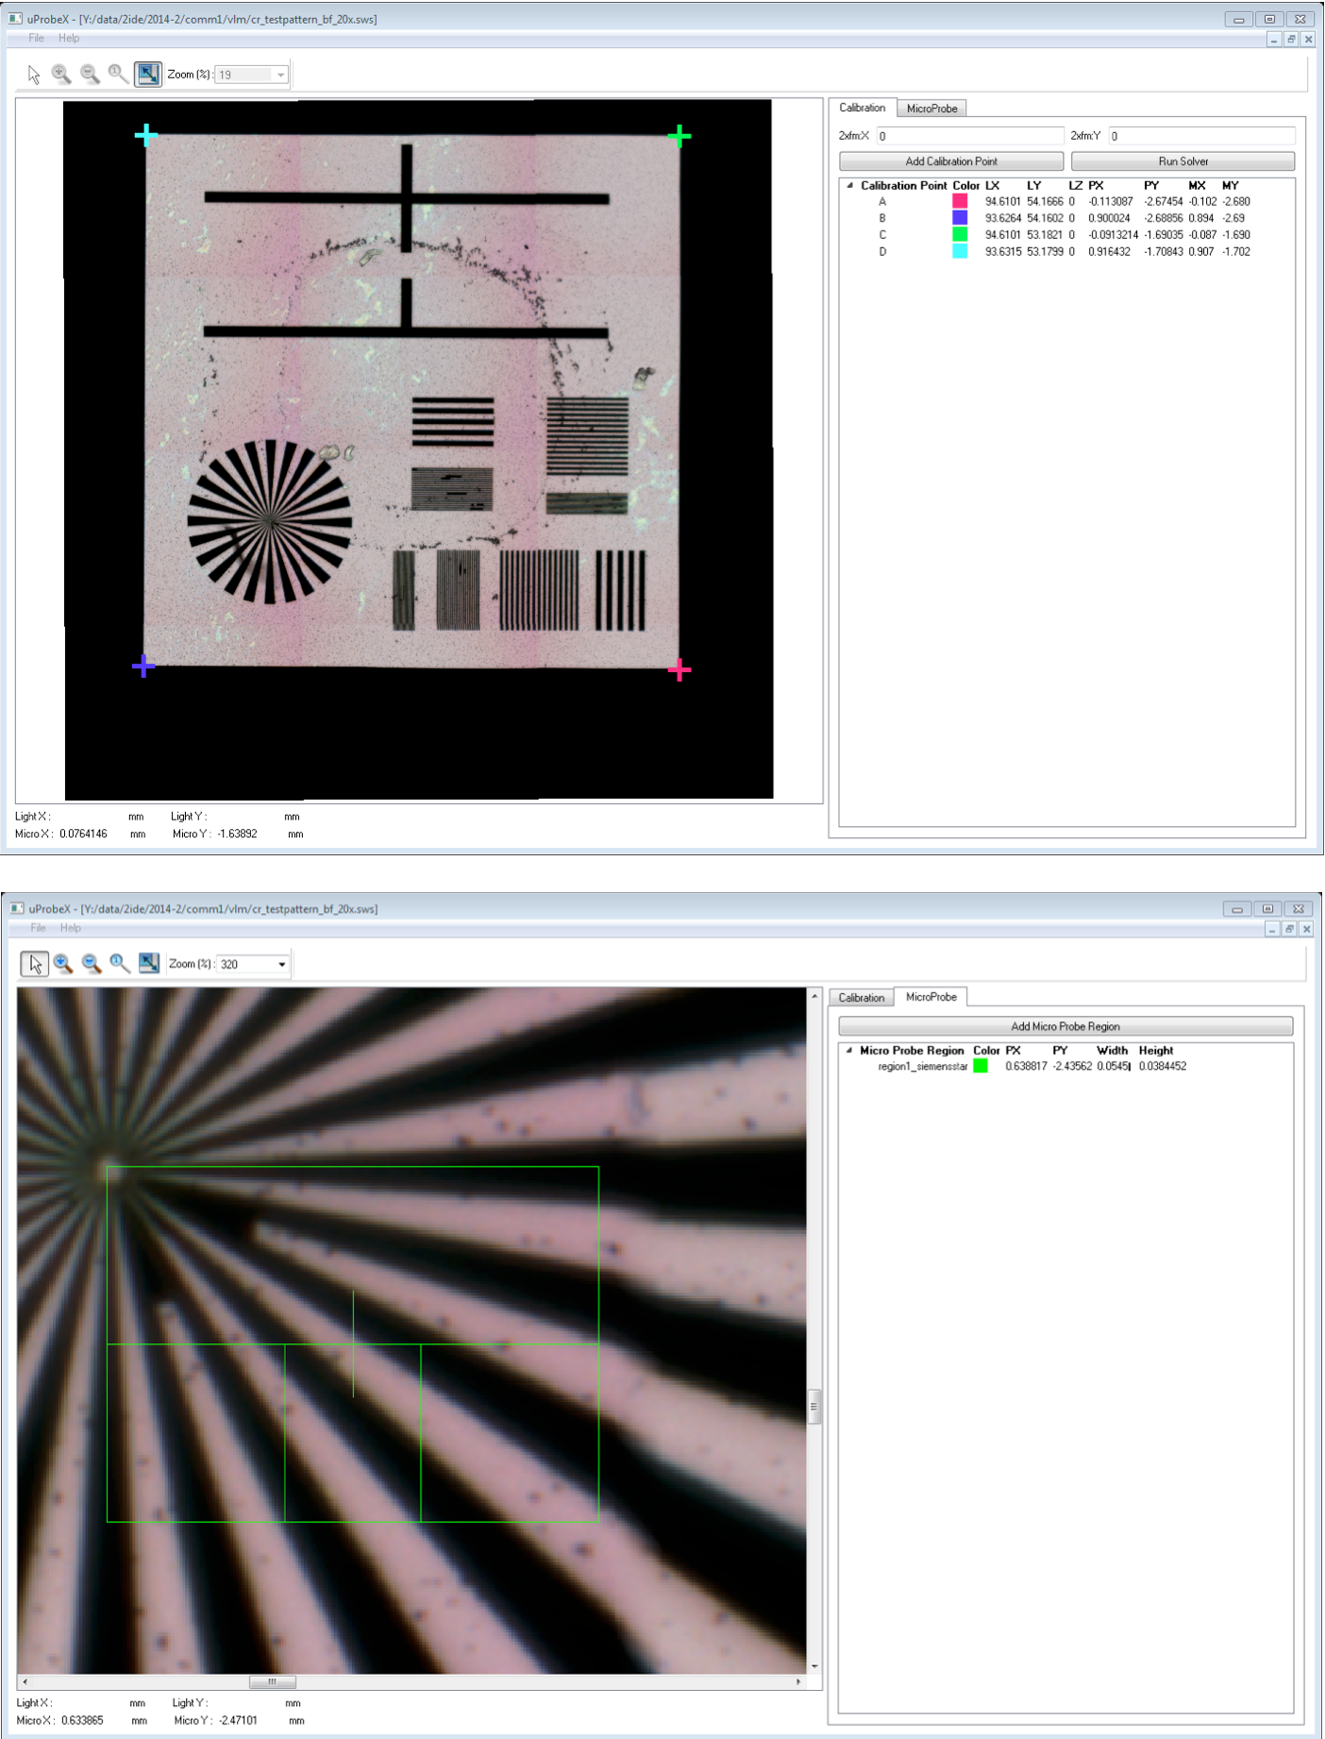Open the File menu in the Zoom 320 window
This screenshot has height=1739, width=1325.
coord(38,928)
